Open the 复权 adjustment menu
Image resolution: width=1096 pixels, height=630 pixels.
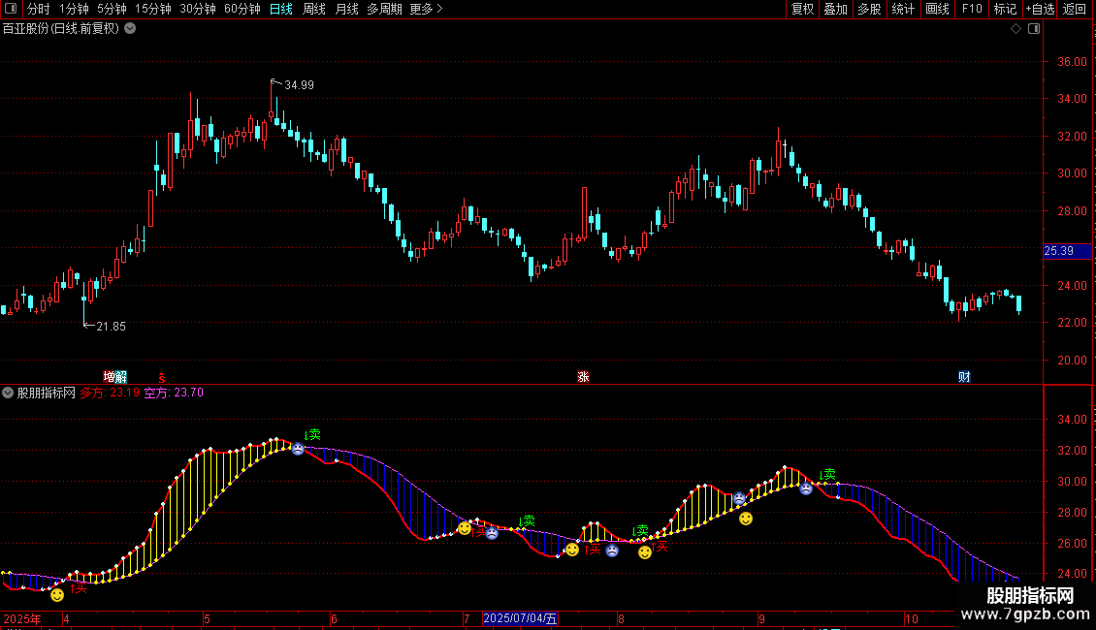pos(802,9)
